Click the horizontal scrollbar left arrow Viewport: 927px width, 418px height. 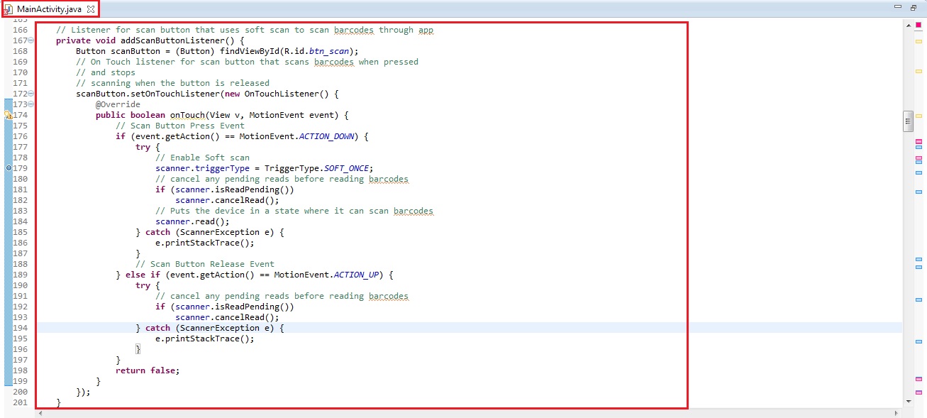coord(40,412)
